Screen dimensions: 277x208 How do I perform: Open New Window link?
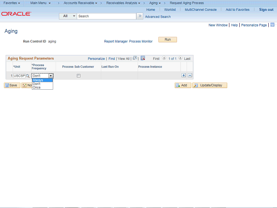[x=218, y=25]
